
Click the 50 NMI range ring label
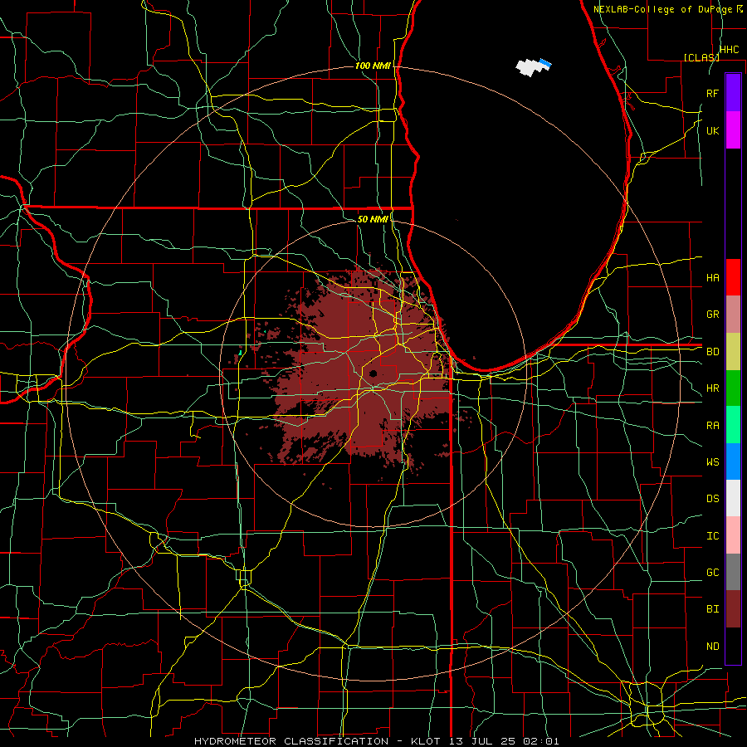(373, 219)
